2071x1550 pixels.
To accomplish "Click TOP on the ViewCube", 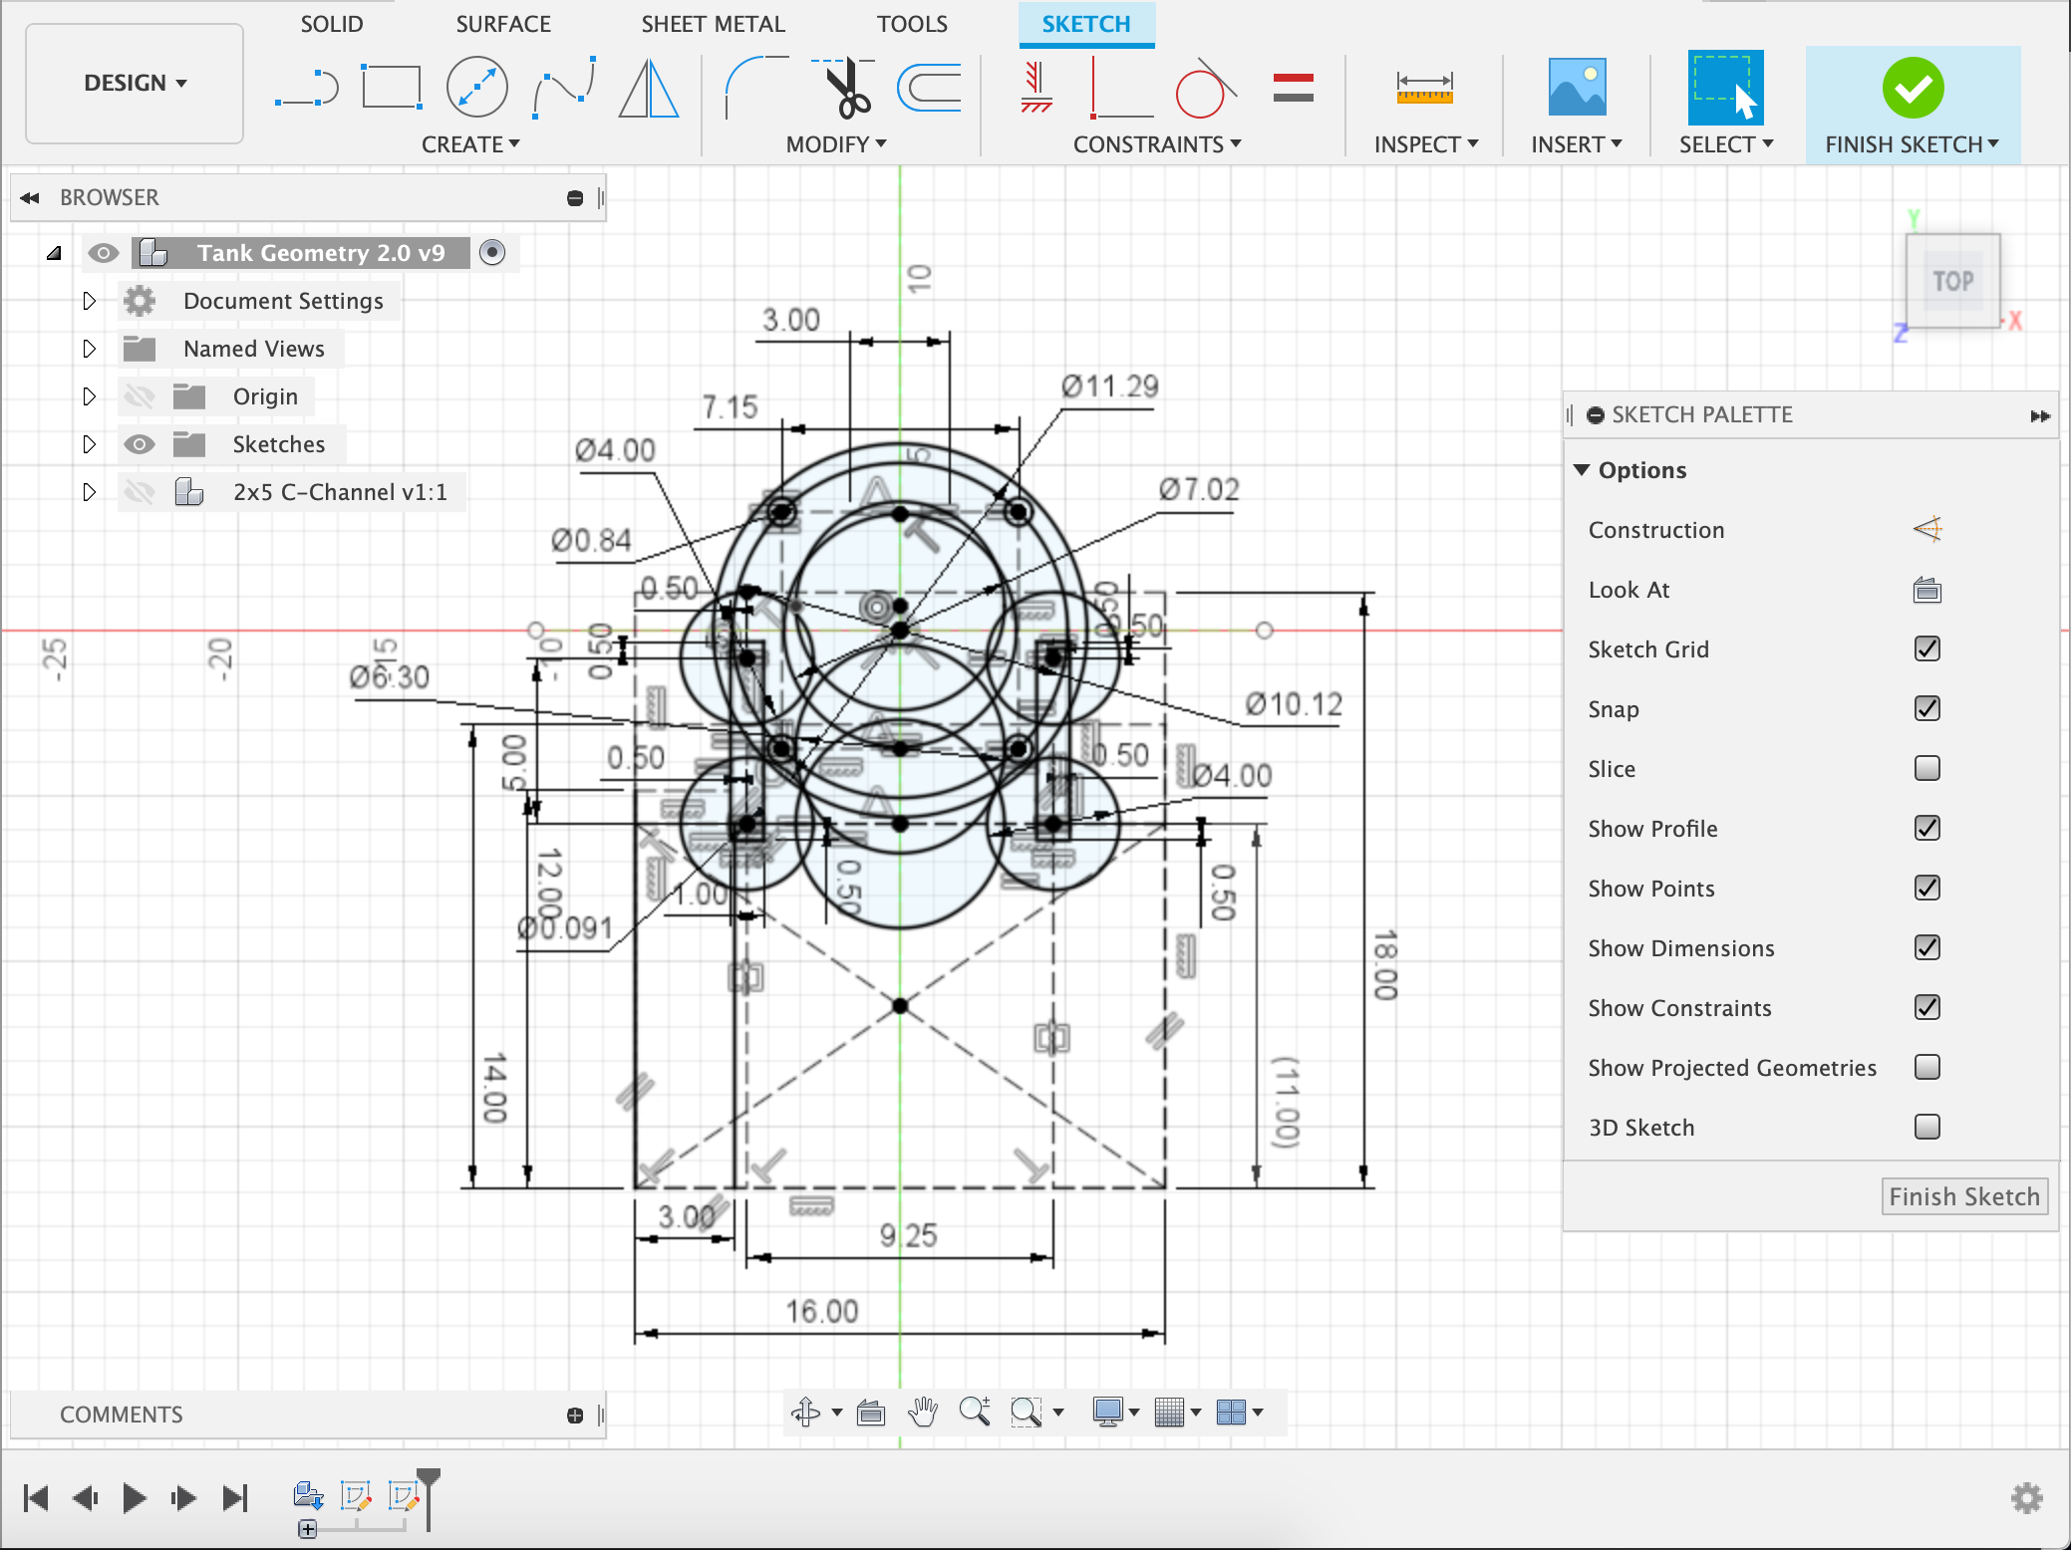I will (x=1951, y=281).
